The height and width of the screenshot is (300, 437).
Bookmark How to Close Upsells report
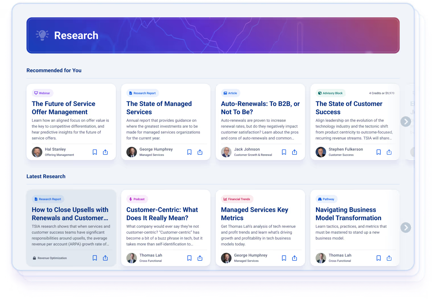tap(95, 258)
